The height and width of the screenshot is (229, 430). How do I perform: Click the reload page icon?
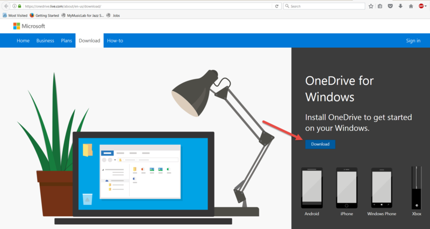pyautogui.click(x=277, y=6)
